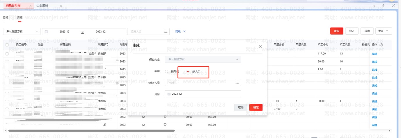
Task: Click the double-chevron collapse icon at top right
Action: (x=374, y=6)
